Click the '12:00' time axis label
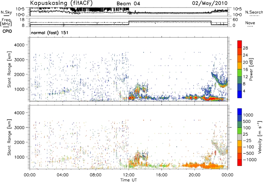 click(x=129, y=175)
